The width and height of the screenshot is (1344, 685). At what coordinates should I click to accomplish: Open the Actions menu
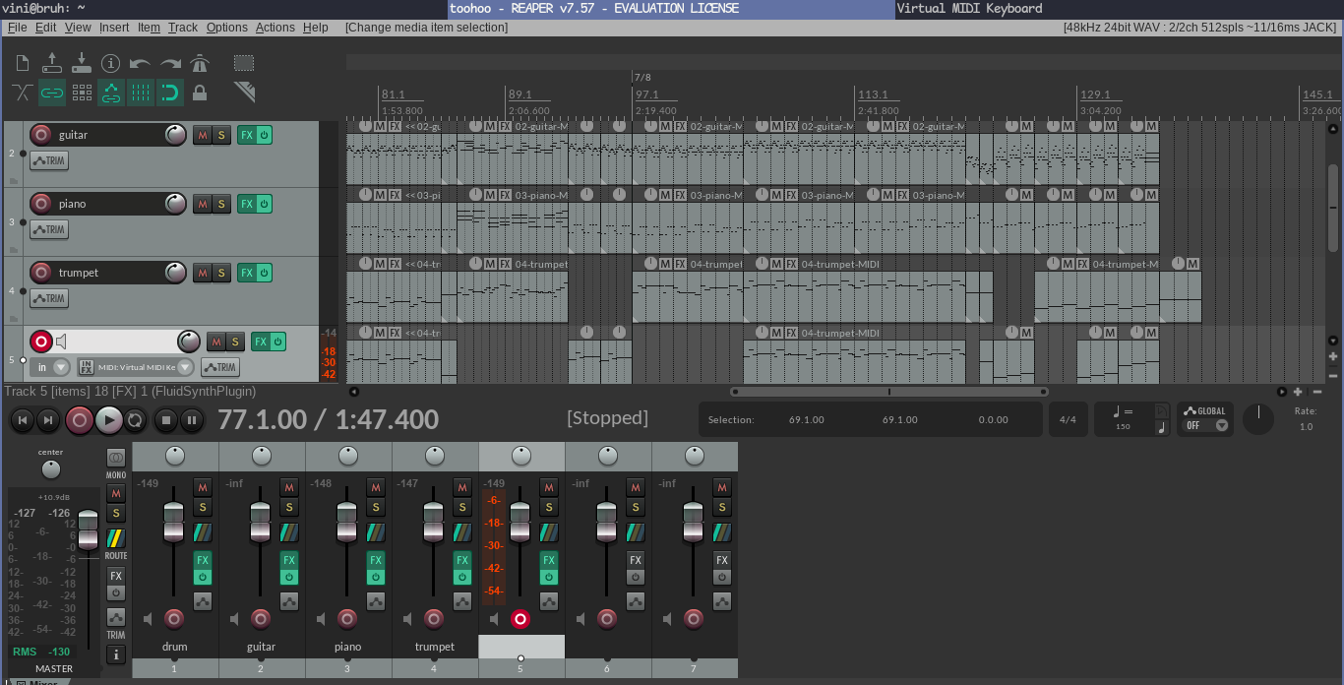pyautogui.click(x=275, y=28)
